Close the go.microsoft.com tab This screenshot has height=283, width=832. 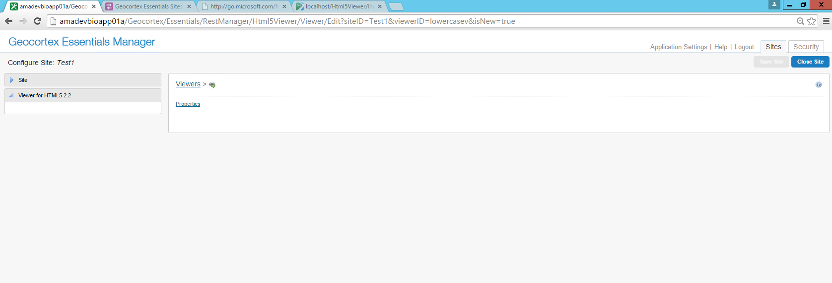coord(284,6)
